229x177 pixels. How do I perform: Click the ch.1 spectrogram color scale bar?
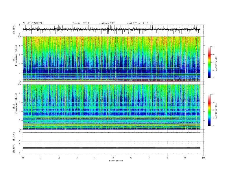pos(209,62)
